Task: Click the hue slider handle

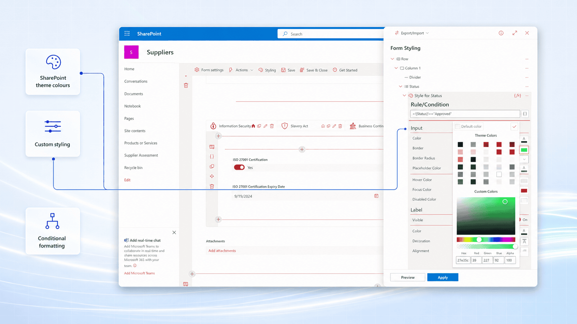Action: tap(479, 239)
